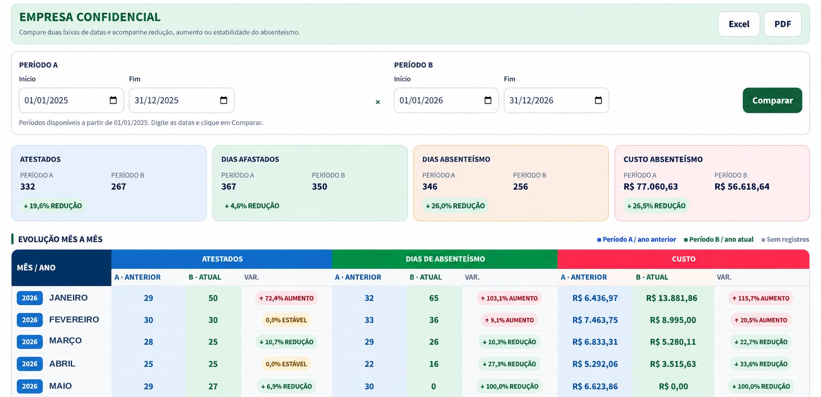The width and height of the screenshot is (821, 397).
Task: Click the 27,3% Redução badge in Abril
Action: pos(509,364)
